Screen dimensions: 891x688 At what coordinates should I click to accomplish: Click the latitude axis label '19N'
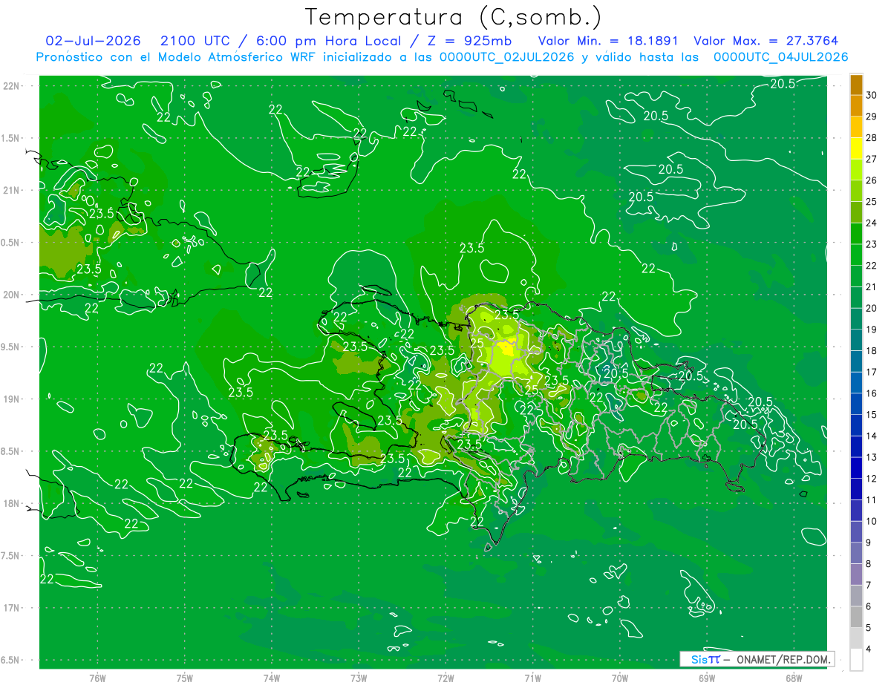12,399
